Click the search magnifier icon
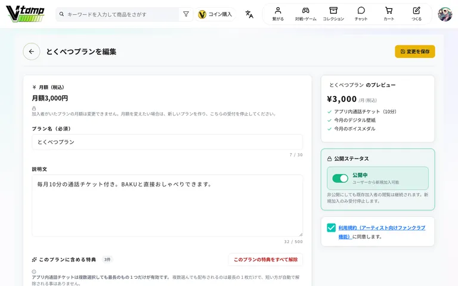 [x=61, y=14]
